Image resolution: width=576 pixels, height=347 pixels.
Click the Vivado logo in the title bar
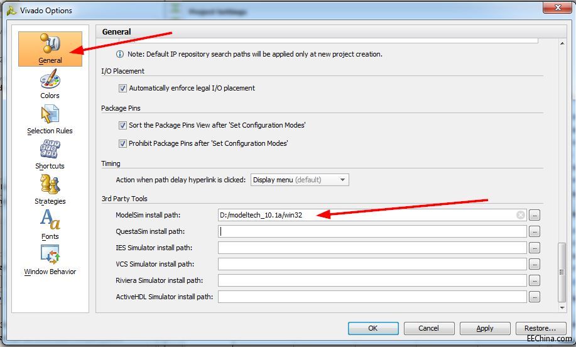tap(11, 10)
